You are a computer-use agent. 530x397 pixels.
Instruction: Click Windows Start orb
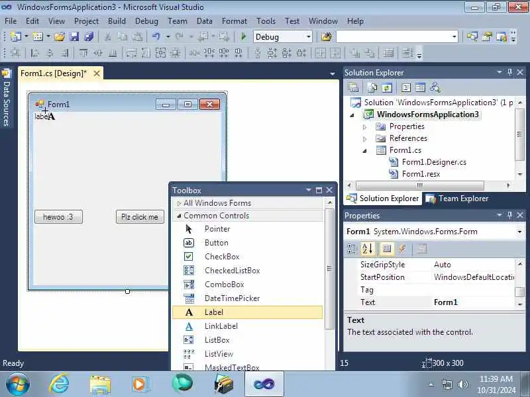18,384
